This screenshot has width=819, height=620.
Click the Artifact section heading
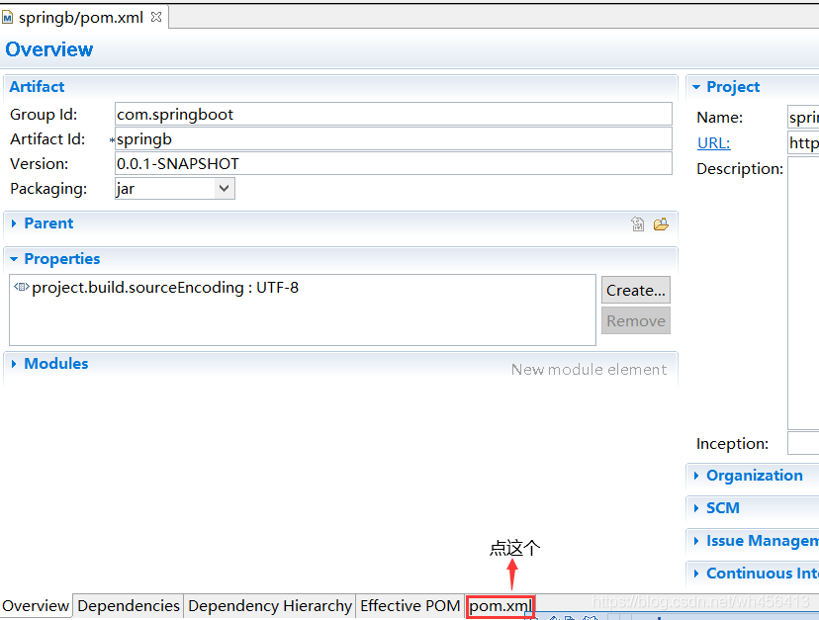[x=37, y=87]
